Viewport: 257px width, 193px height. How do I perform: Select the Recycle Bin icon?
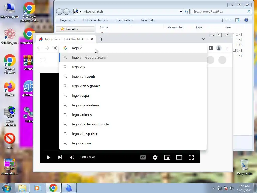[244, 167]
